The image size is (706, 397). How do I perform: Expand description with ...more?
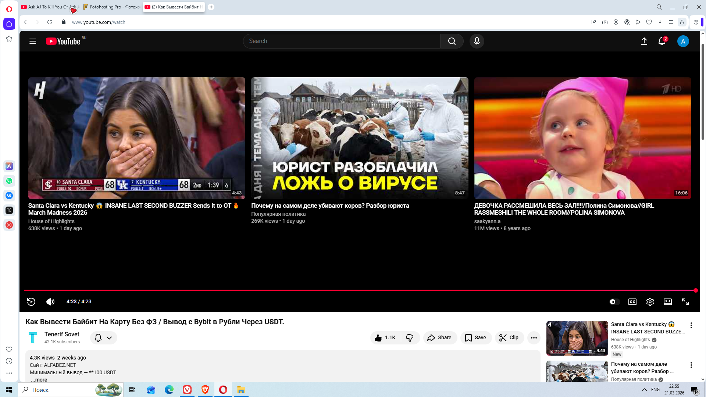(39, 380)
